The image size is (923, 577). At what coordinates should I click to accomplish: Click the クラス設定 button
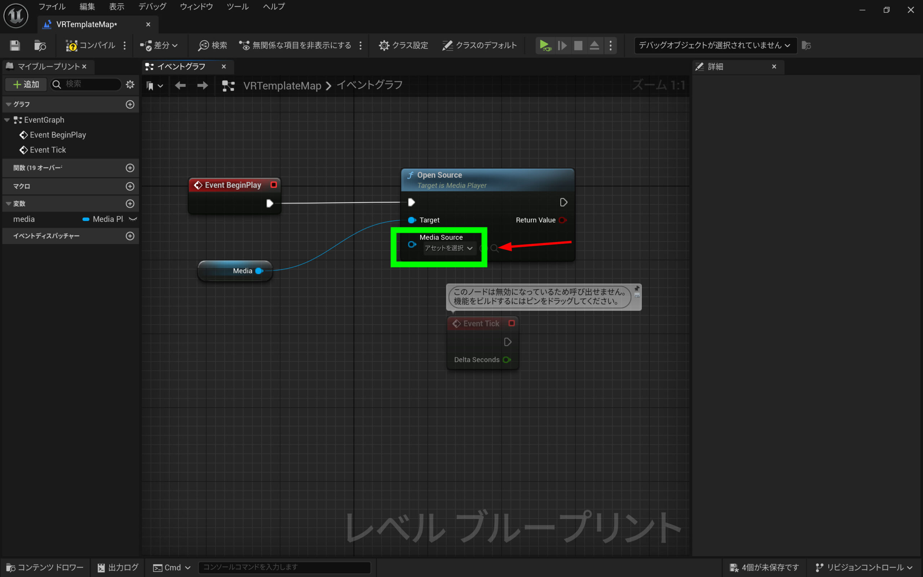point(403,45)
